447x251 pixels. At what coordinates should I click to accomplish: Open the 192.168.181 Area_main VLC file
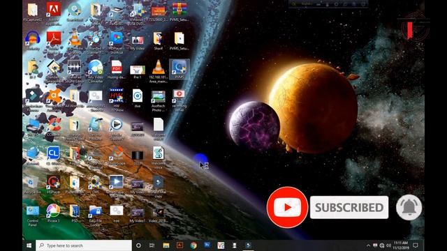(x=159, y=71)
